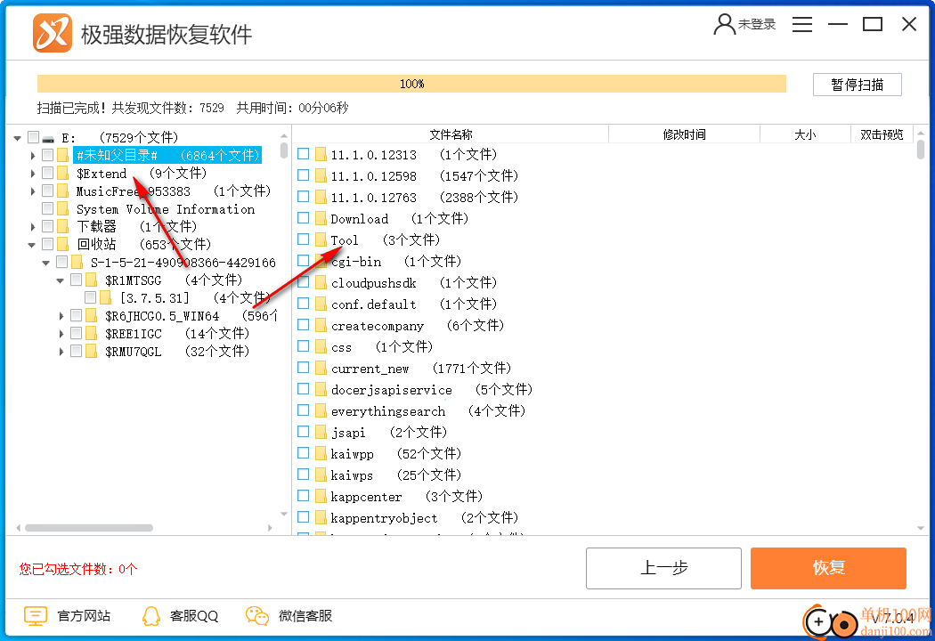Viewport: 935px width, 641px height.
Task: Click the 上一步 button
Action: click(x=663, y=568)
